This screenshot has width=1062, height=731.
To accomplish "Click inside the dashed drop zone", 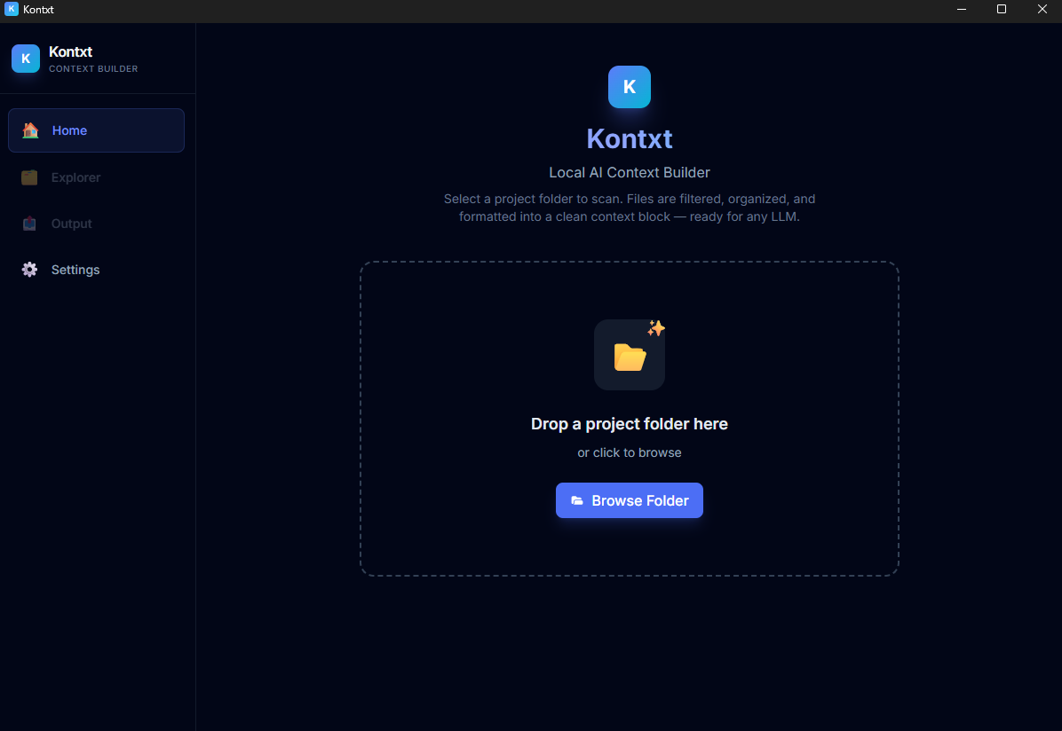I will (x=630, y=550).
